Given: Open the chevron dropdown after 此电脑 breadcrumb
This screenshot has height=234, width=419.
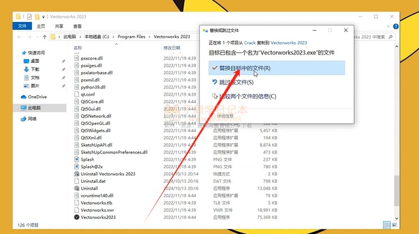Looking at the screenshot, I should point(80,37).
